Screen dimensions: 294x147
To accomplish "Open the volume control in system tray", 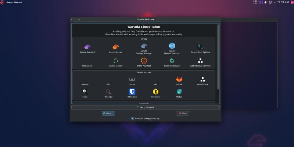I will 266,2.
